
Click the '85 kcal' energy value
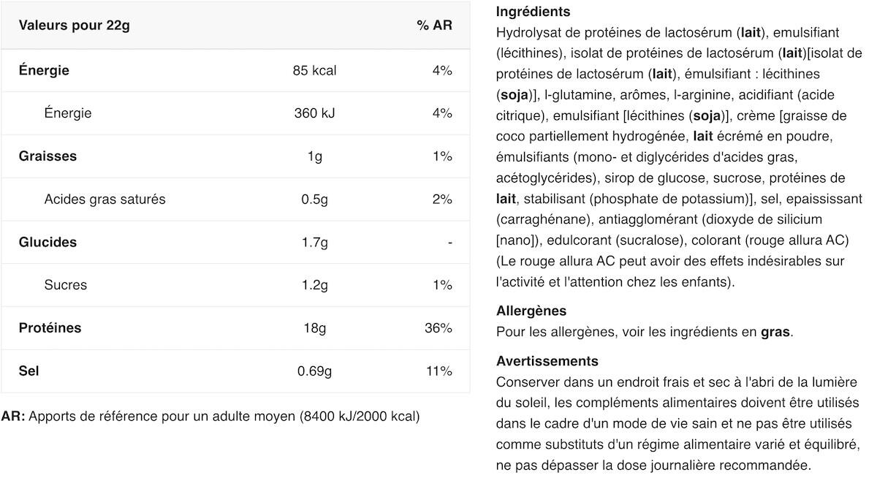pyautogui.click(x=314, y=70)
